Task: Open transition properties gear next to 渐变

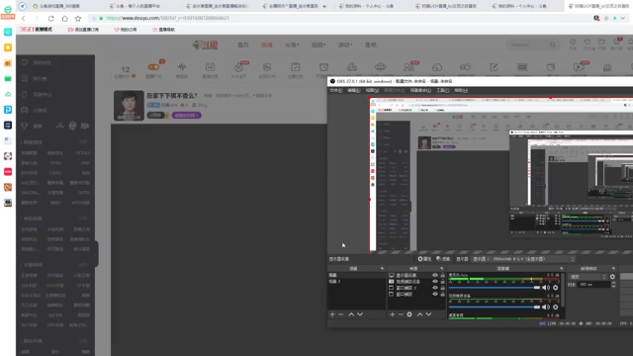Action: (x=613, y=277)
